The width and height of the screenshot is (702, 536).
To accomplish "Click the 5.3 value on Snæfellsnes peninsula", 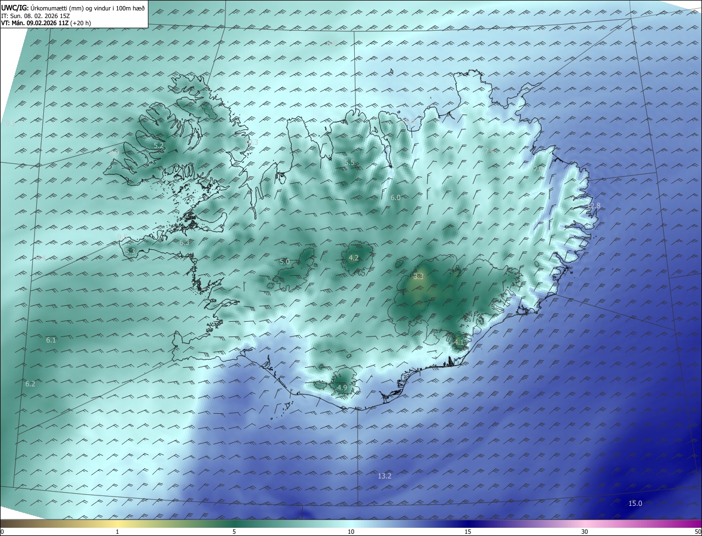I will (x=130, y=251).
